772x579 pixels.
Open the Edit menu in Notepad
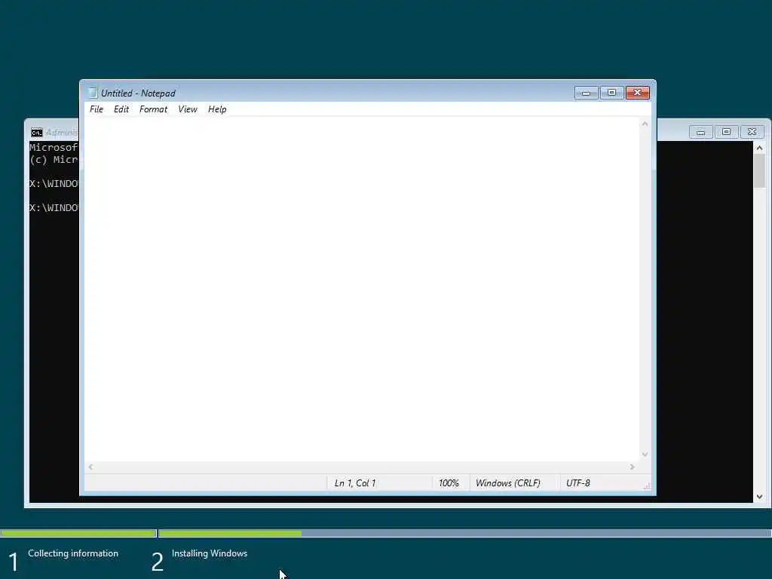(121, 109)
